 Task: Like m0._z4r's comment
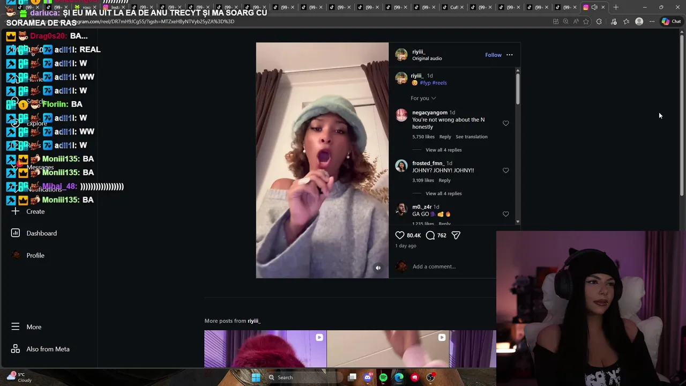(x=505, y=214)
